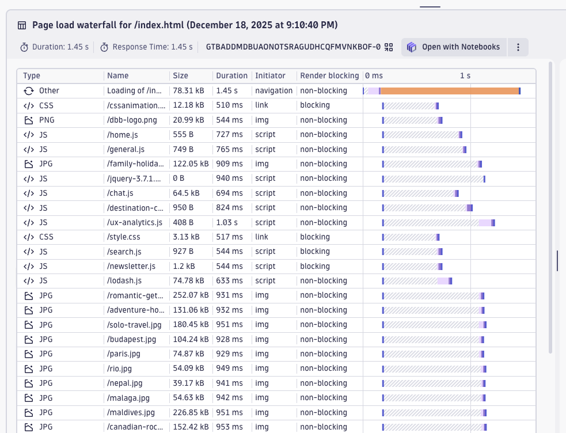This screenshot has width=566, height=433.
Task: Click the stopwatch icon beside Response Time
Action: [104, 47]
